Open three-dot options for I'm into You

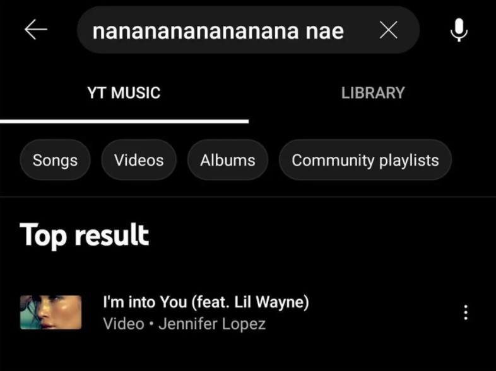point(466,312)
